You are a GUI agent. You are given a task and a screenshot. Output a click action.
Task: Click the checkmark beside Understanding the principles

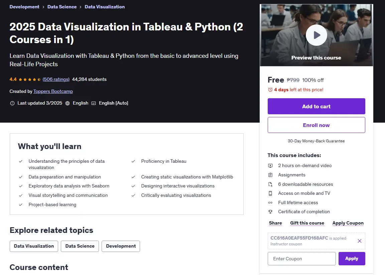click(x=21, y=161)
